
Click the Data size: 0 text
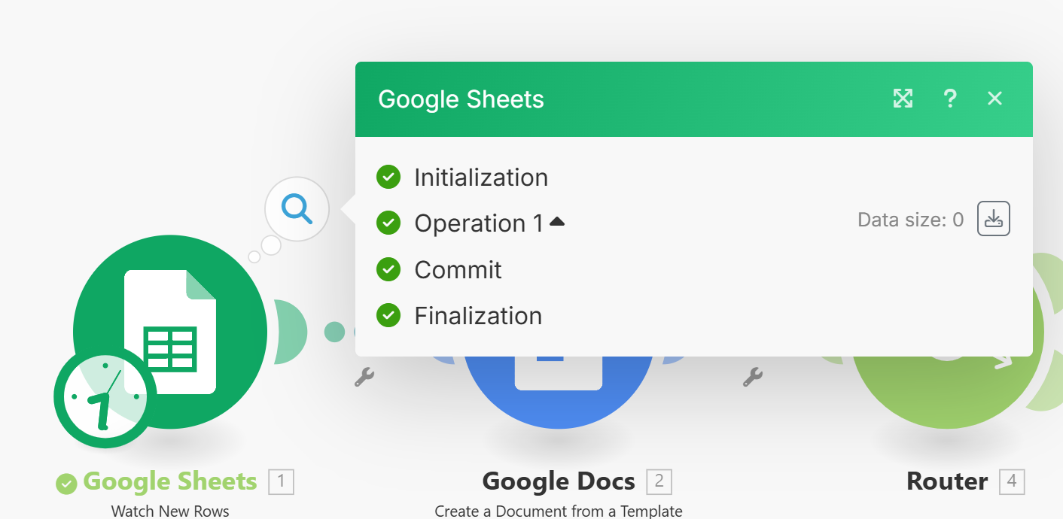tap(910, 220)
